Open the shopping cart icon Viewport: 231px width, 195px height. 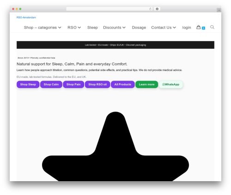click(x=198, y=27)
